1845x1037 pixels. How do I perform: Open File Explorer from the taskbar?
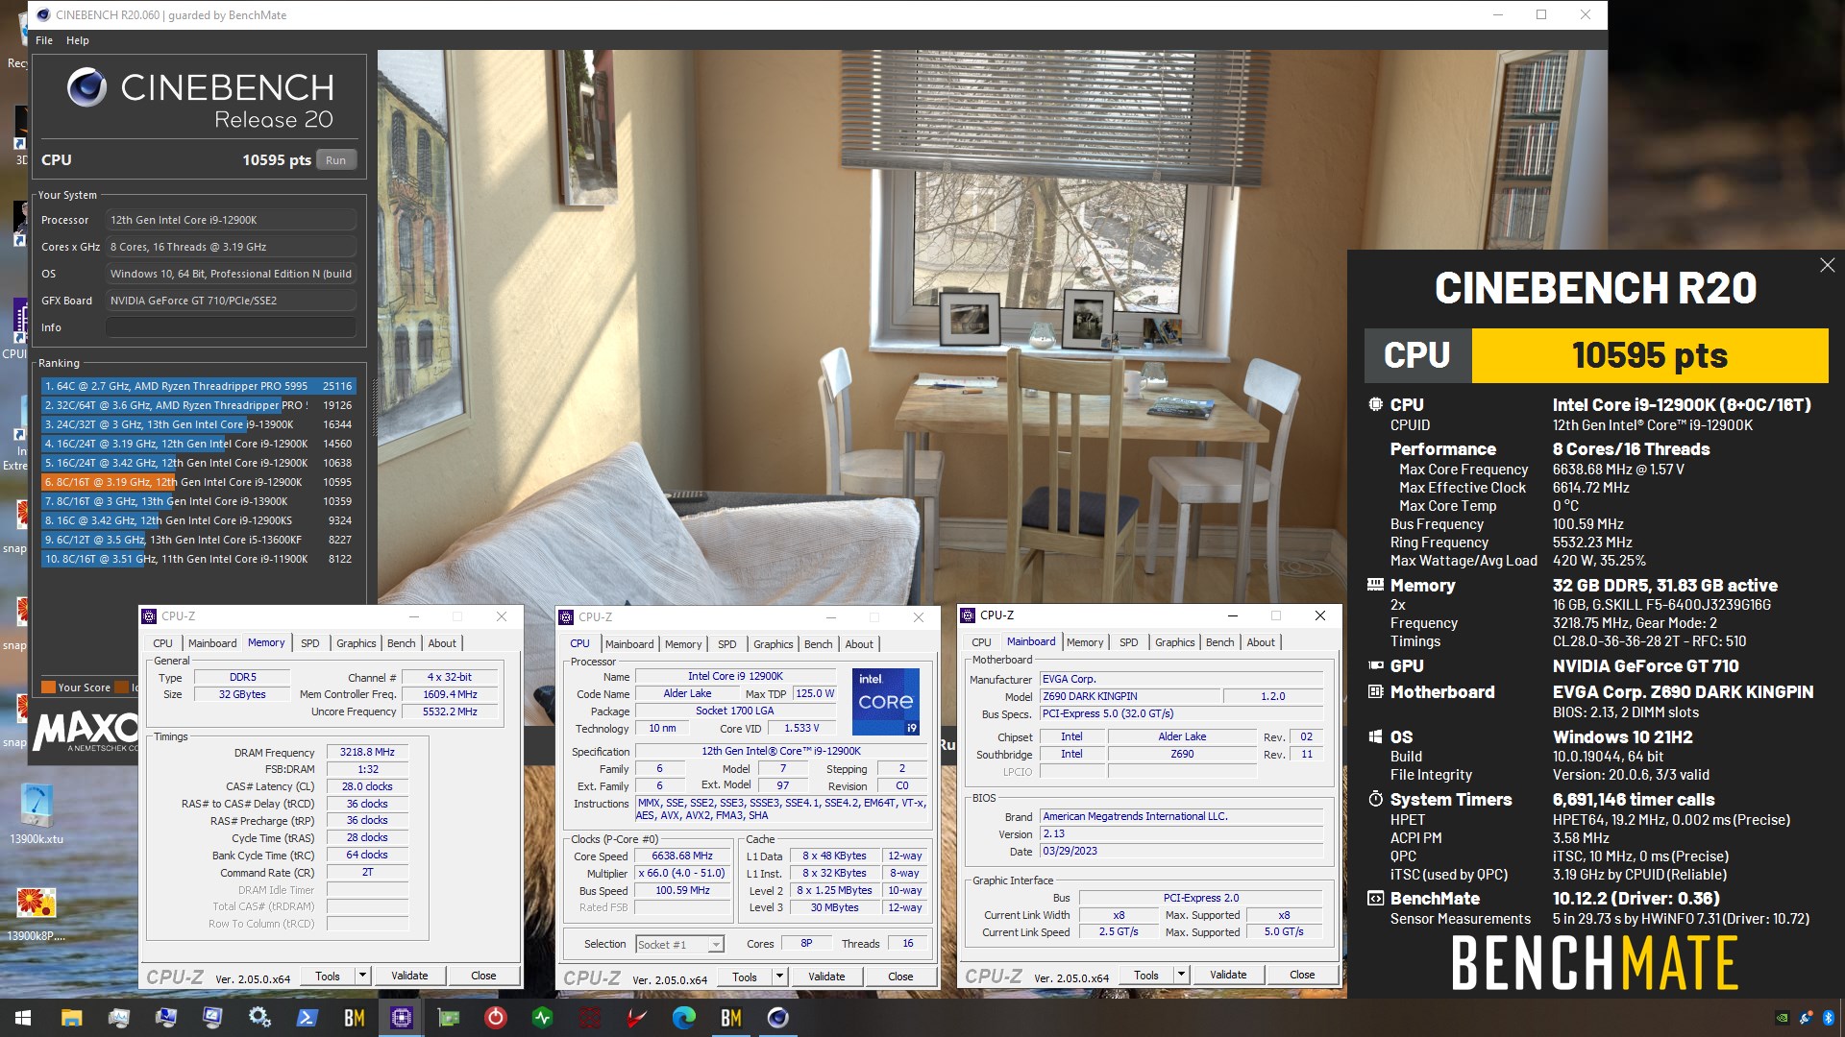[x=71, y=1018]
